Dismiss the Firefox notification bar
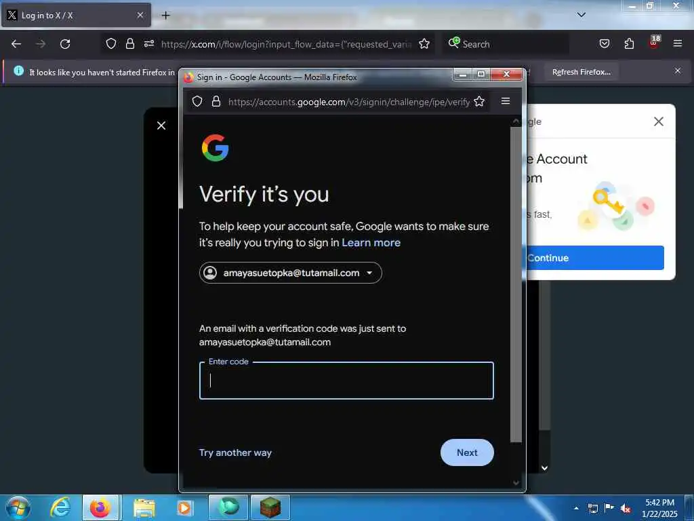The height and width of the screenshot is (521, 694). point(677,71)
